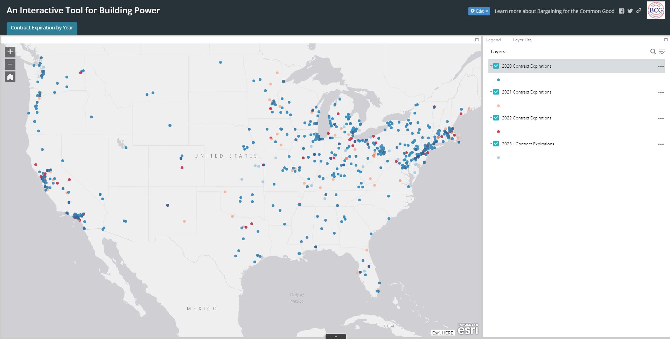Collapse the 2021 Contract Expirations legend arrow
The width and height of the screenshot is (670, 339).
(491, 92)
